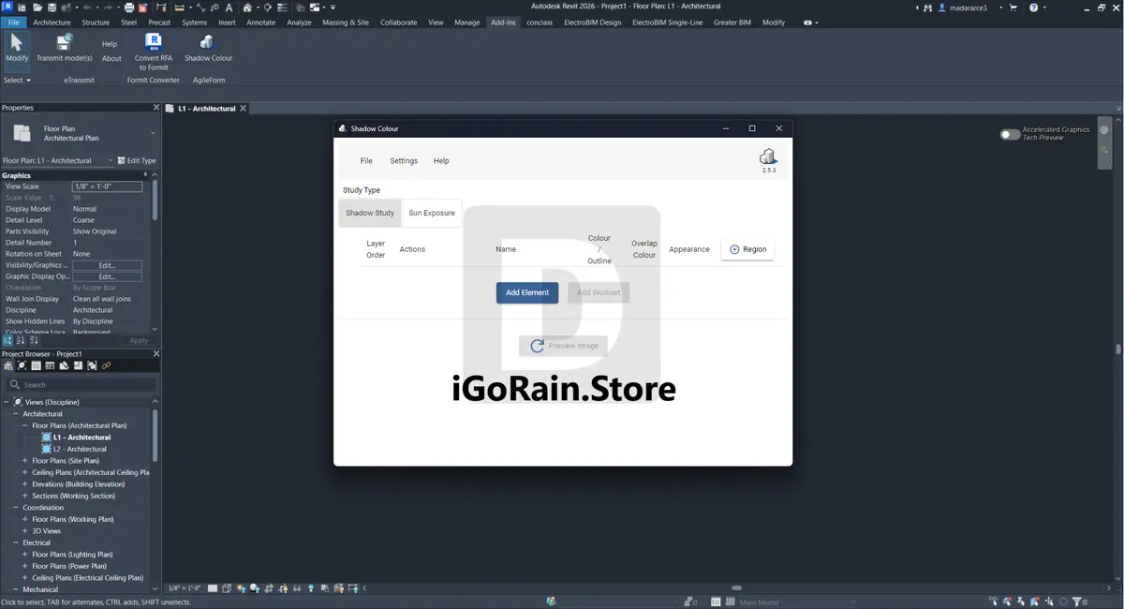The height and width of the screenshot is (609, 1124).
Task: Select the Modify arrow tool
Action: tap(17, 49)
